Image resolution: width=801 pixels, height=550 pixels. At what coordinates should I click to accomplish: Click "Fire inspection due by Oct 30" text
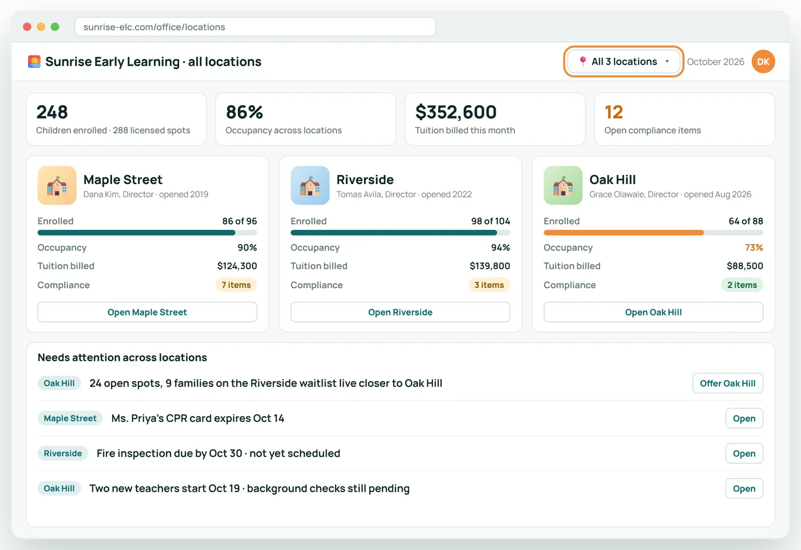[x=169, y=453]
